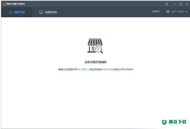Minimize the window
190x129 pixels.
point(175,4)
